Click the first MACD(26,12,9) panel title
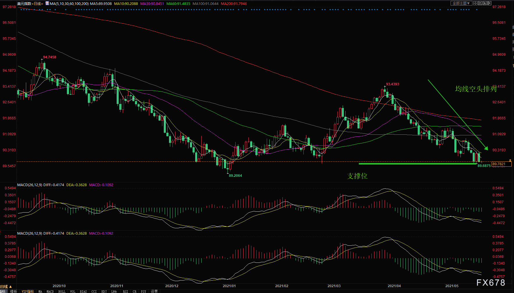The width and height of the screenshot is (514, 293). (x=30, y=185)
